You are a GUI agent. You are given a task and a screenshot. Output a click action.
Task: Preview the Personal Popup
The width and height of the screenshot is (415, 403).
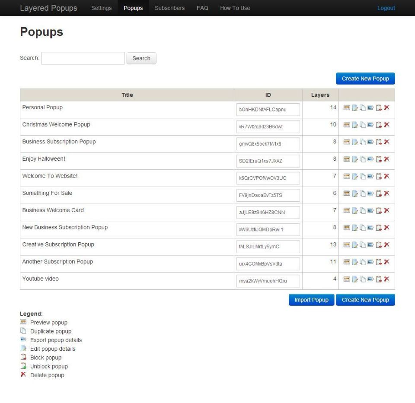347,108
